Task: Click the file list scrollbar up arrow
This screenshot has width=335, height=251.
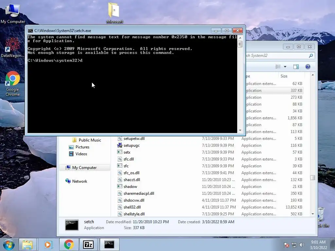Action: (312, 75)
